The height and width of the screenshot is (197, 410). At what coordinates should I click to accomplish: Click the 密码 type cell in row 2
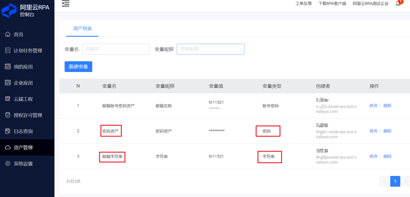(267, 131)
